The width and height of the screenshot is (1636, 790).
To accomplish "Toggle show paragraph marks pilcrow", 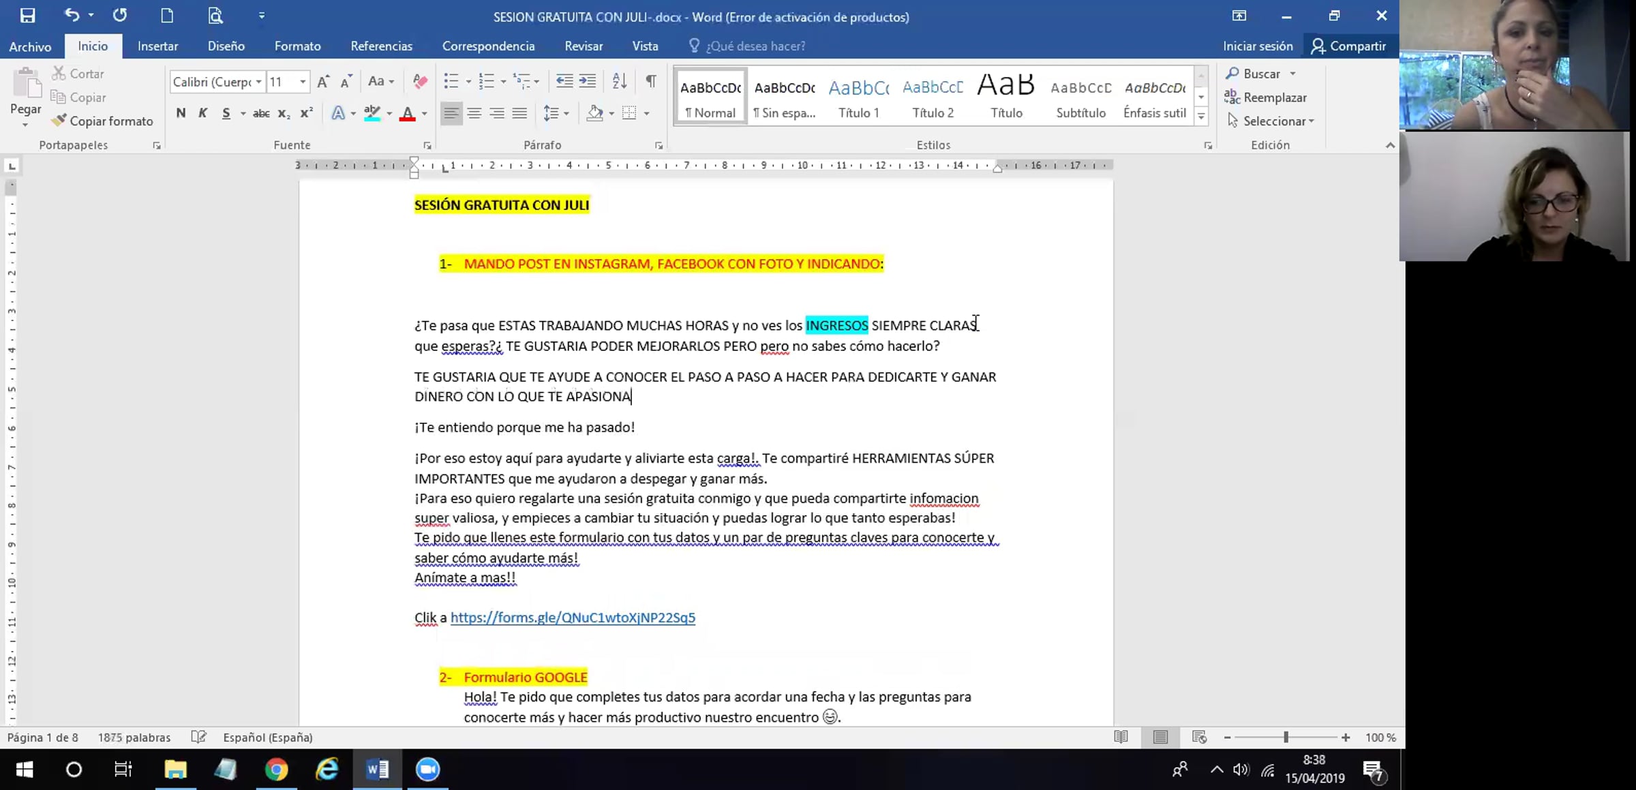I will click(x=651, y=81).
